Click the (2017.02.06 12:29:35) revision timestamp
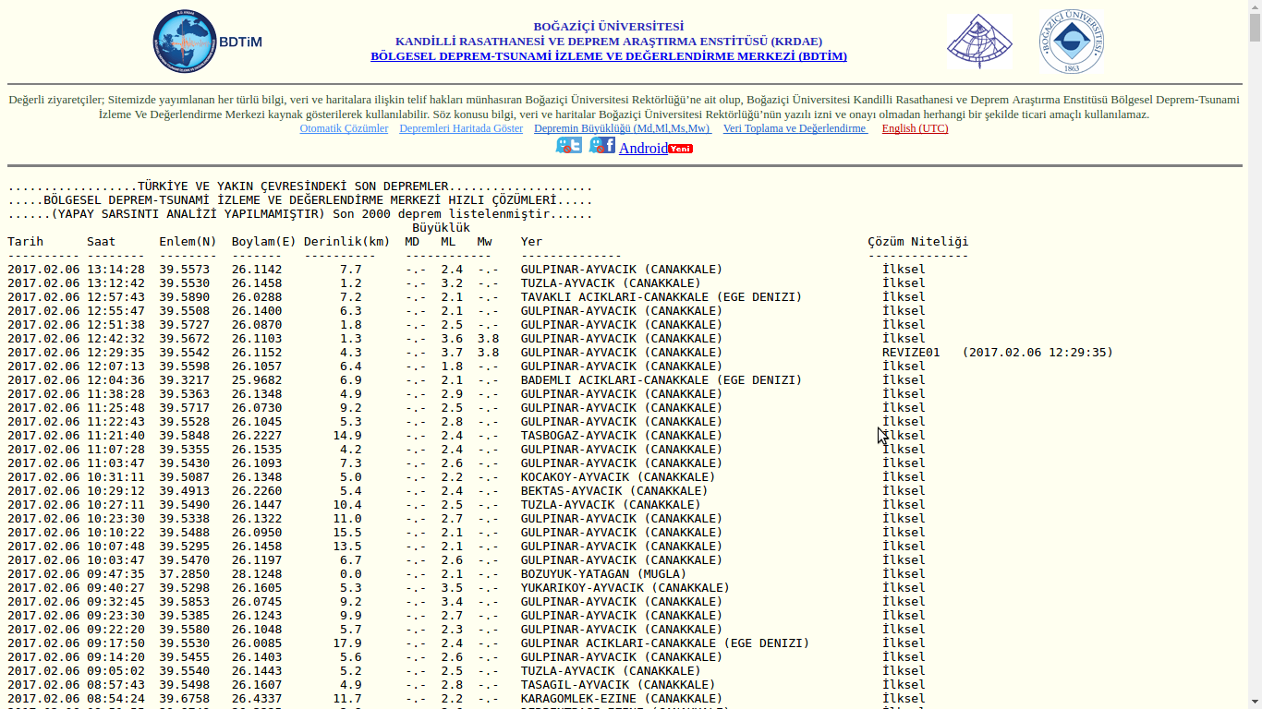The height and width of the screenshot is (709, 1262). 1038,353
